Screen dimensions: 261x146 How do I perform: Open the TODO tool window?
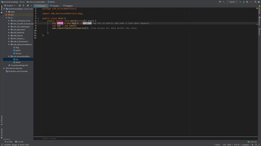(x=9, y=142)
